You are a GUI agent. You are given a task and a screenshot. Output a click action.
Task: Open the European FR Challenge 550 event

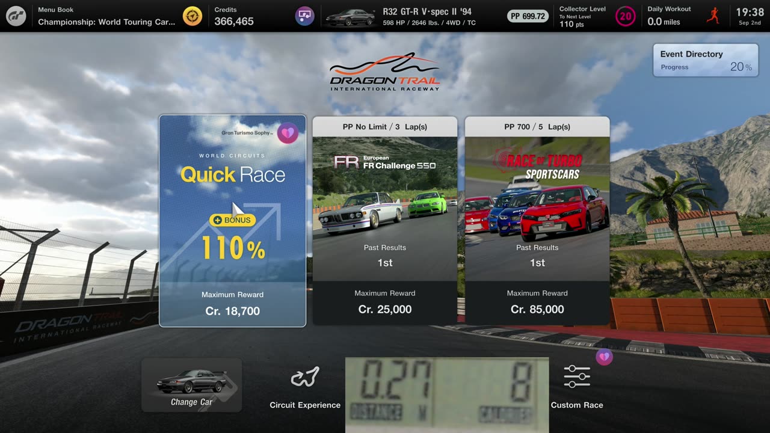coord(385,221)
